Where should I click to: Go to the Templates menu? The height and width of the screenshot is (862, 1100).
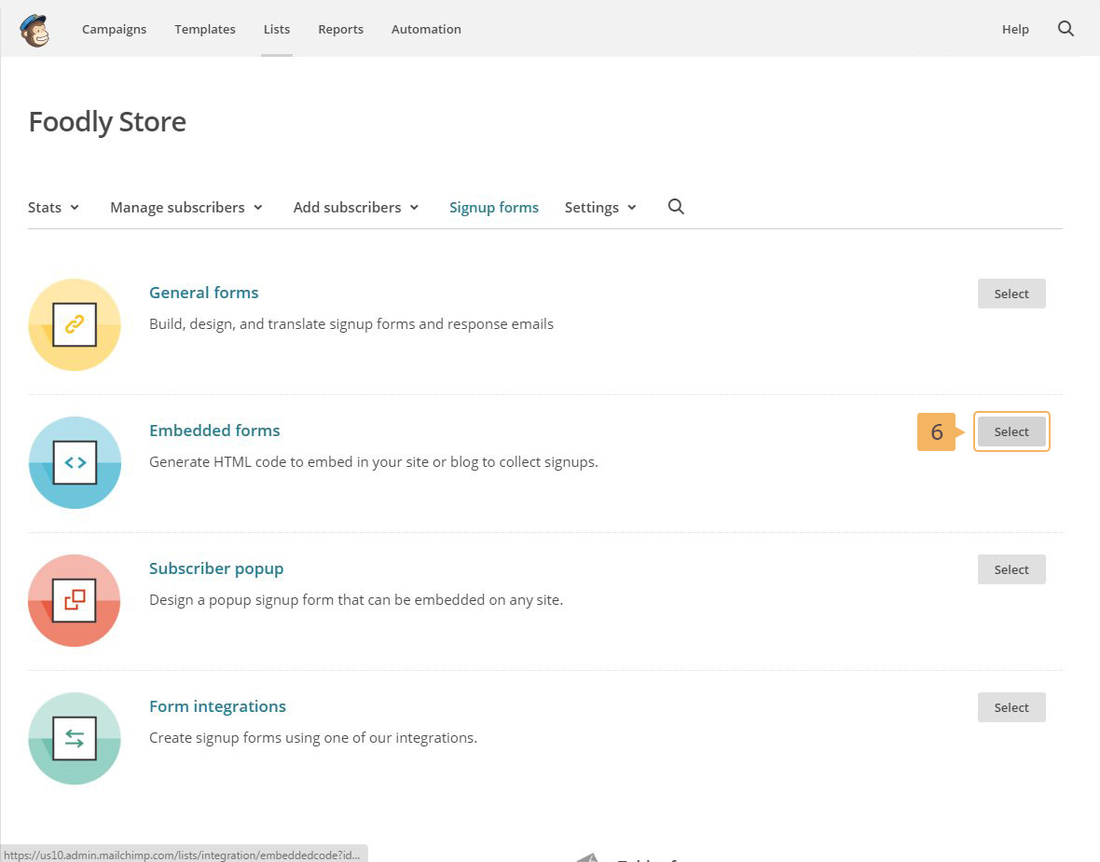tap(204, 30)
